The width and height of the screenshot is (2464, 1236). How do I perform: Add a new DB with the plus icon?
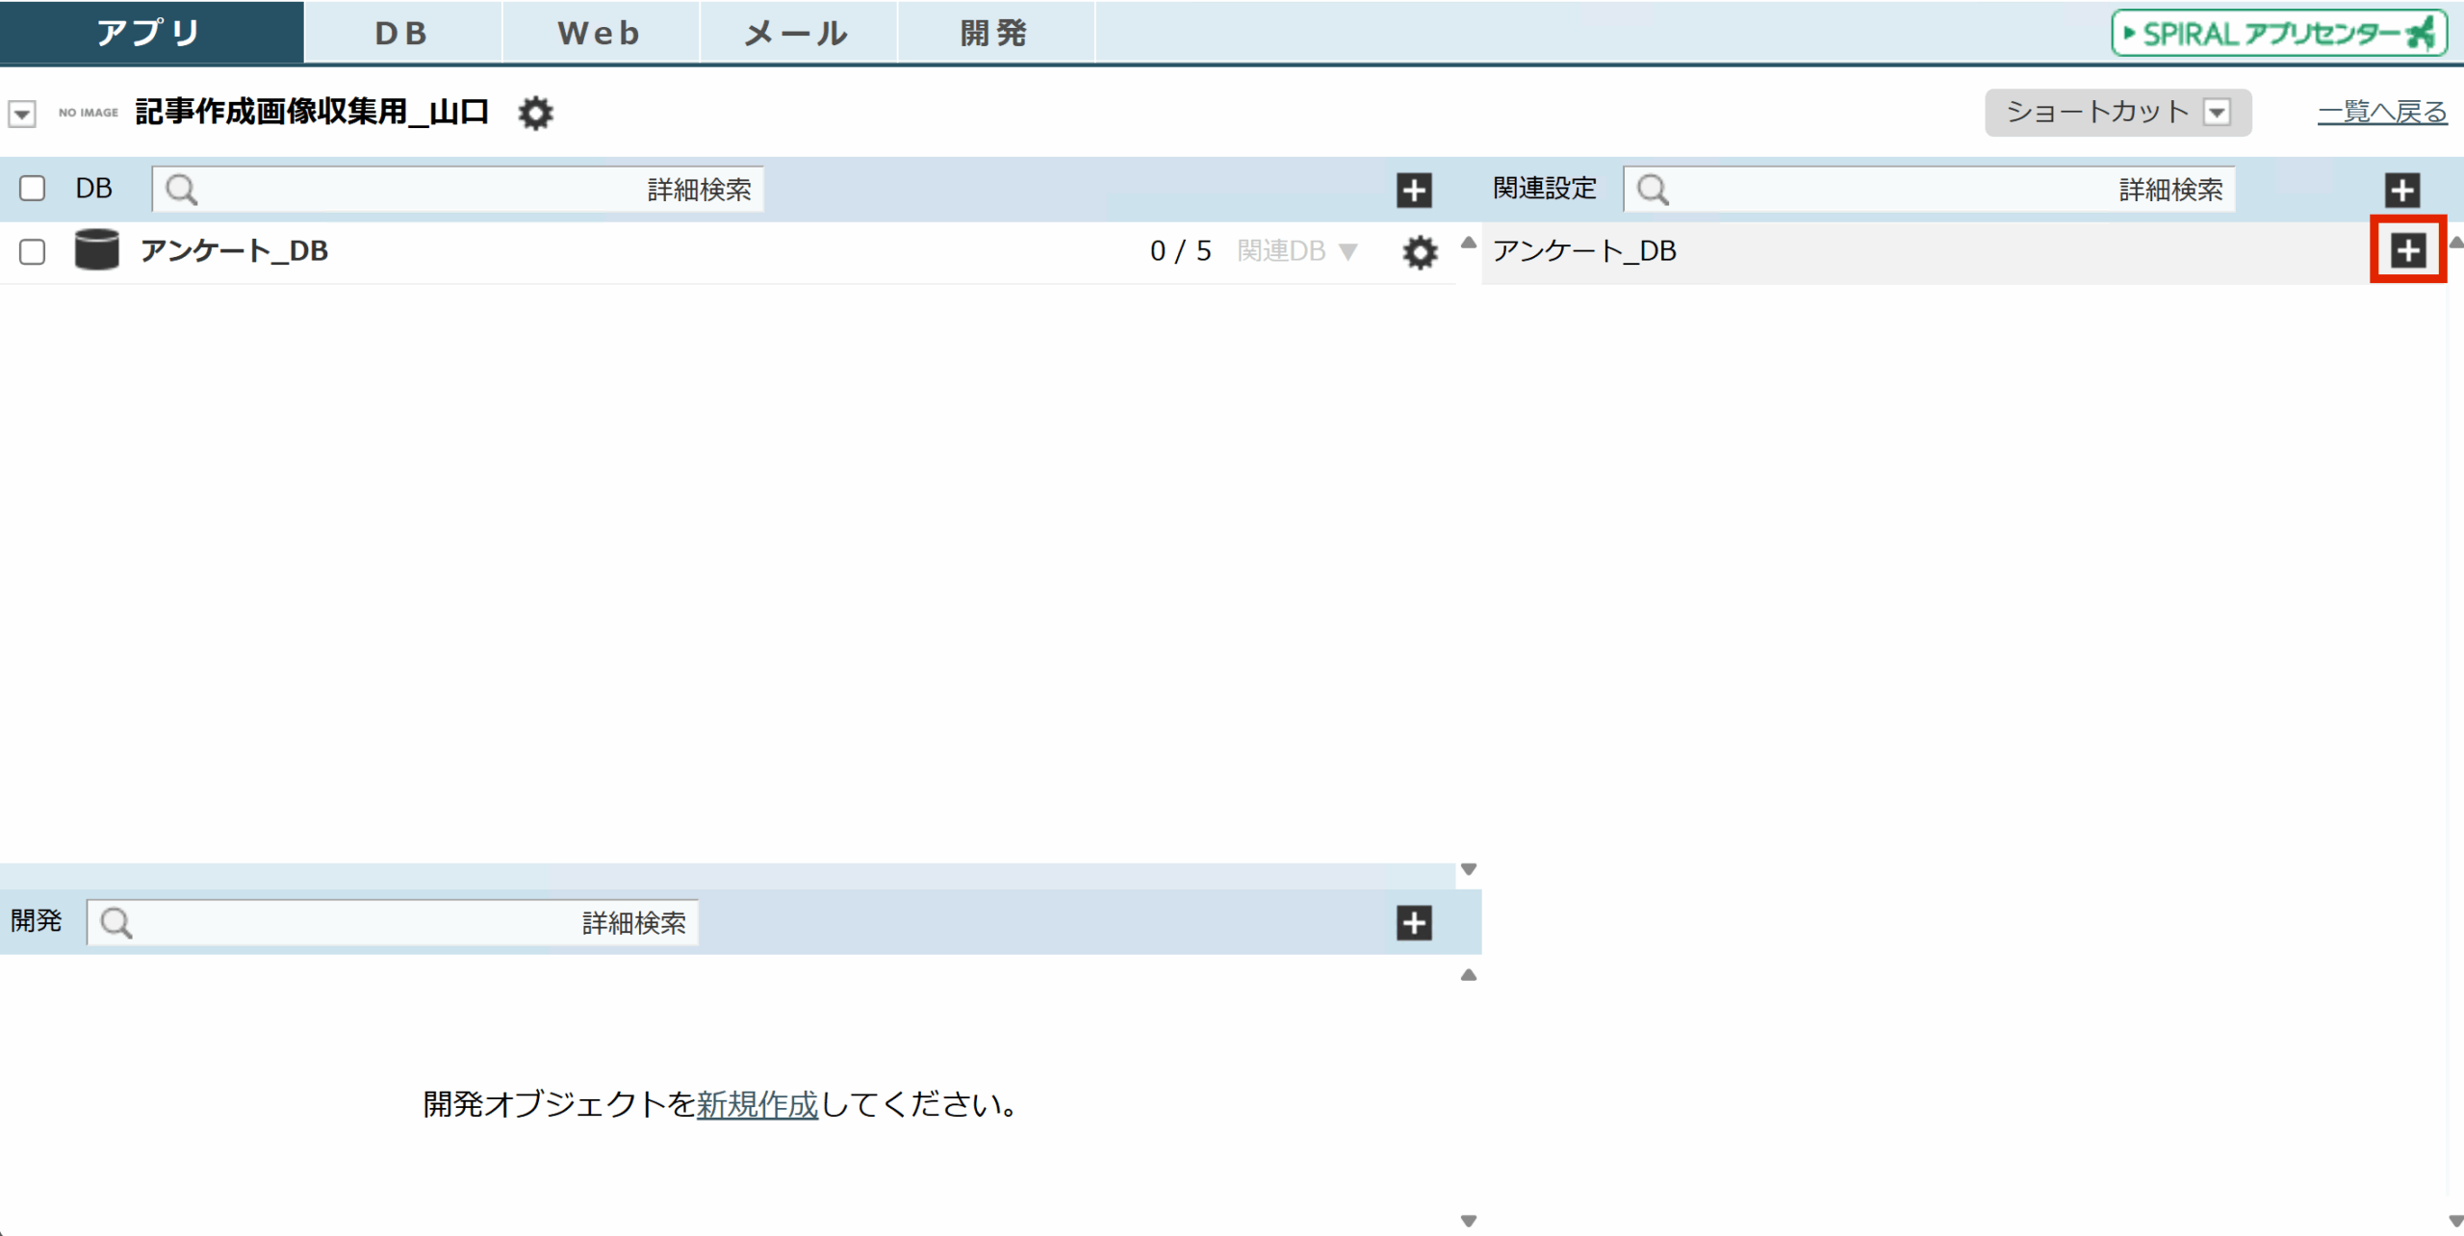coord(1414,190)
